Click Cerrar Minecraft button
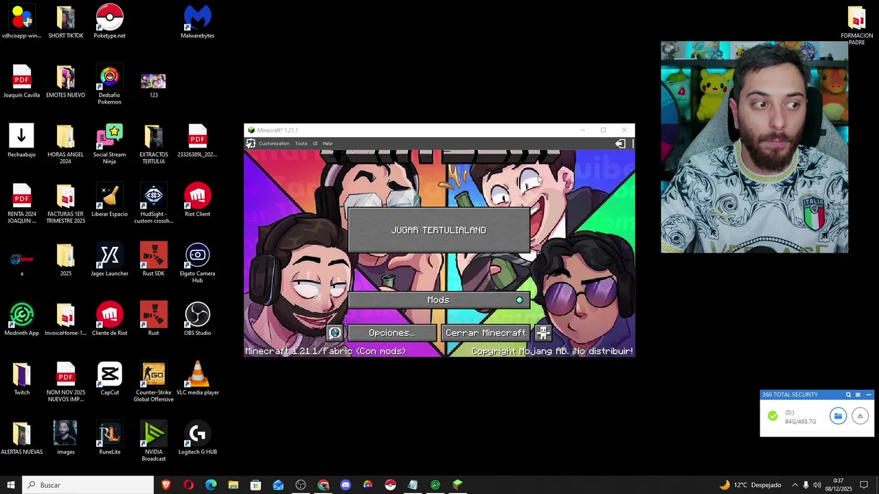 [x=486, y=333]
